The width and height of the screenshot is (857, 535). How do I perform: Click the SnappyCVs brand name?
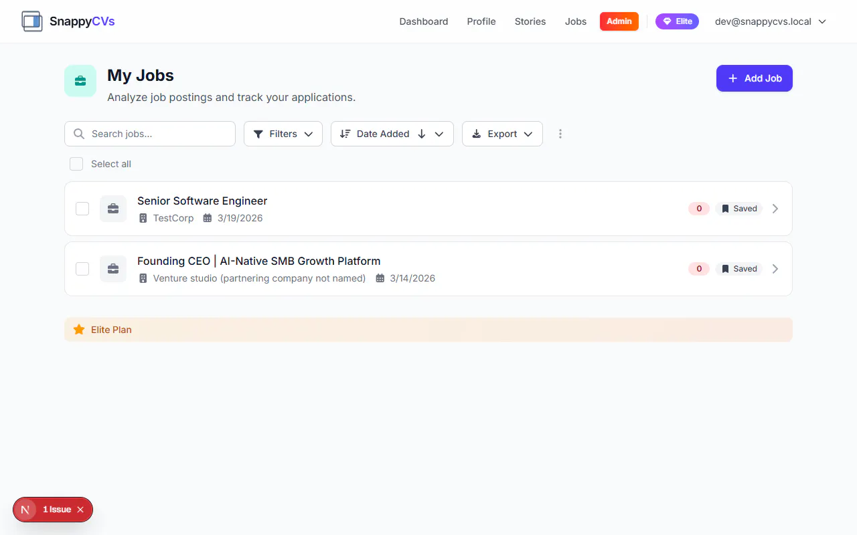(x=82, y=21)
